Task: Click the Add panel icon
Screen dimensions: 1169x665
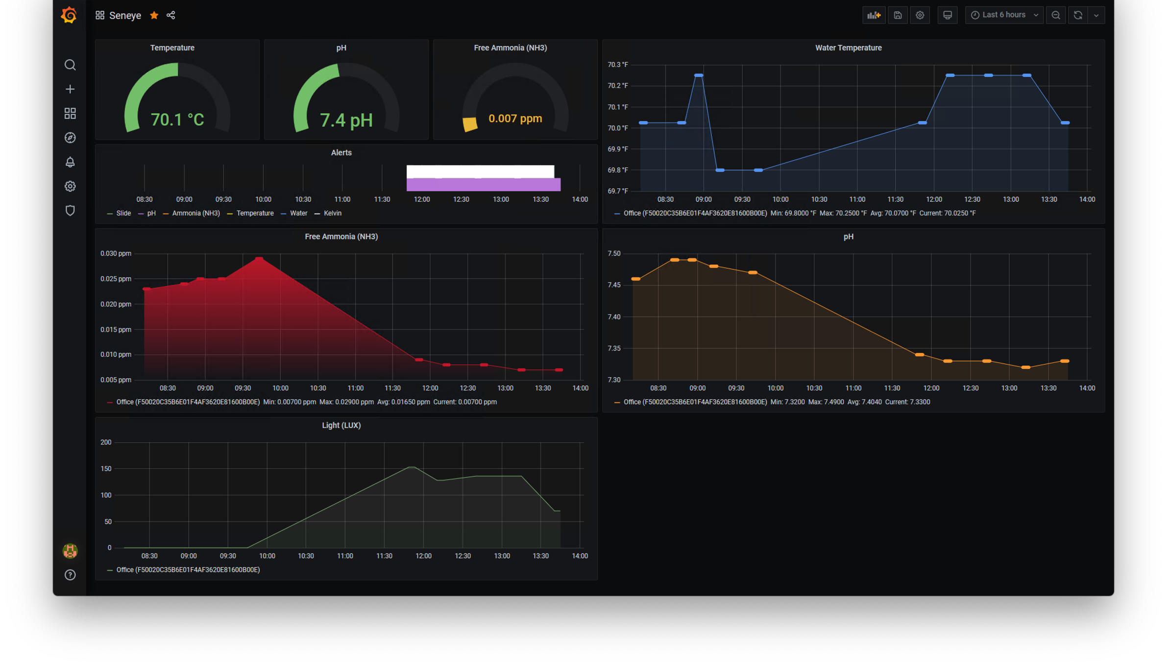Action: pyautogui.click(x=874, y=15)
